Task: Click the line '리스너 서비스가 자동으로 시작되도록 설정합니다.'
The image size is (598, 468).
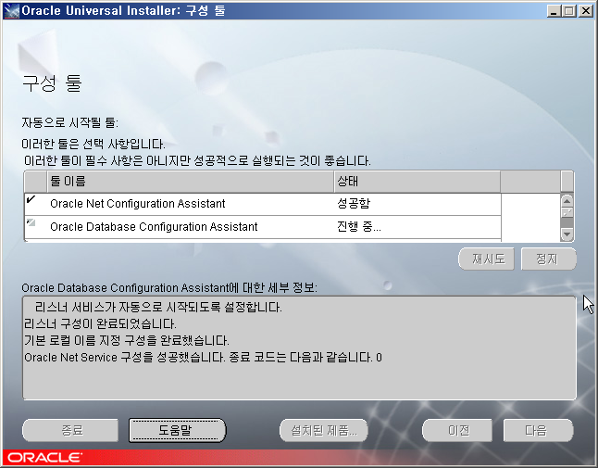Action: click(x=158, y=308)
